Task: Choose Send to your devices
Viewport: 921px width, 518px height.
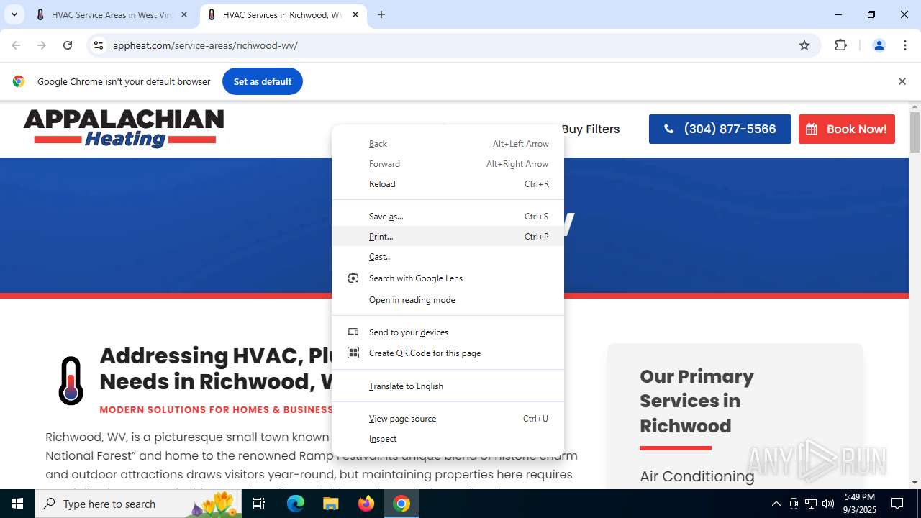Action: point(448,332)
